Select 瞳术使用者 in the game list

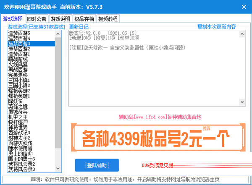31,149
